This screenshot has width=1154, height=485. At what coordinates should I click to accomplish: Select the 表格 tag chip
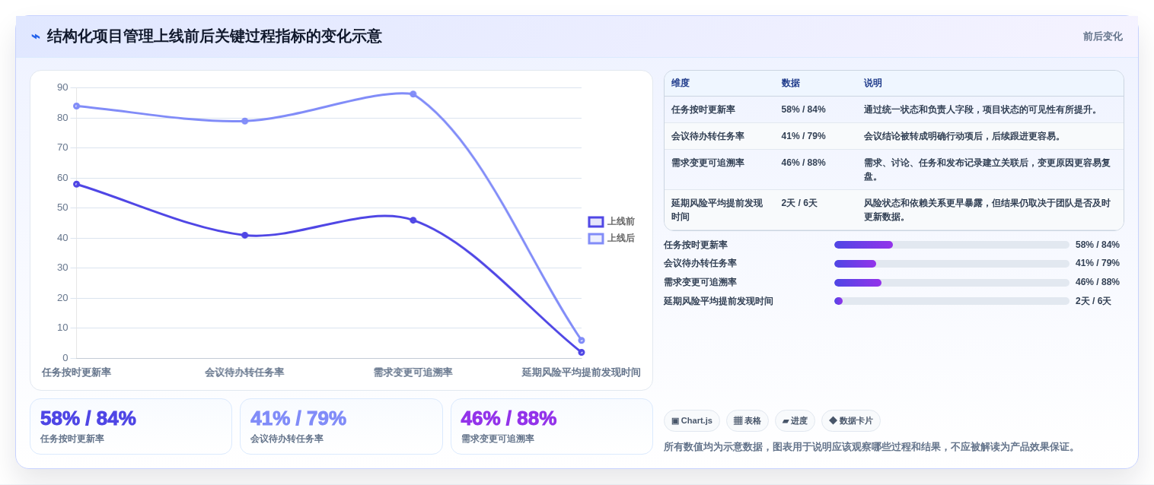(x=748, y=421)
